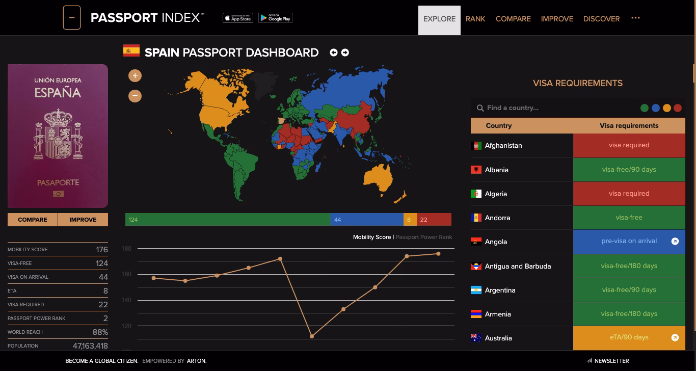Filter by blue visa on arrival dot

[656, 108]
